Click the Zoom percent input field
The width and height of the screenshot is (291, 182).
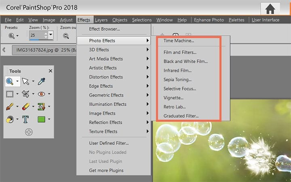37,35
